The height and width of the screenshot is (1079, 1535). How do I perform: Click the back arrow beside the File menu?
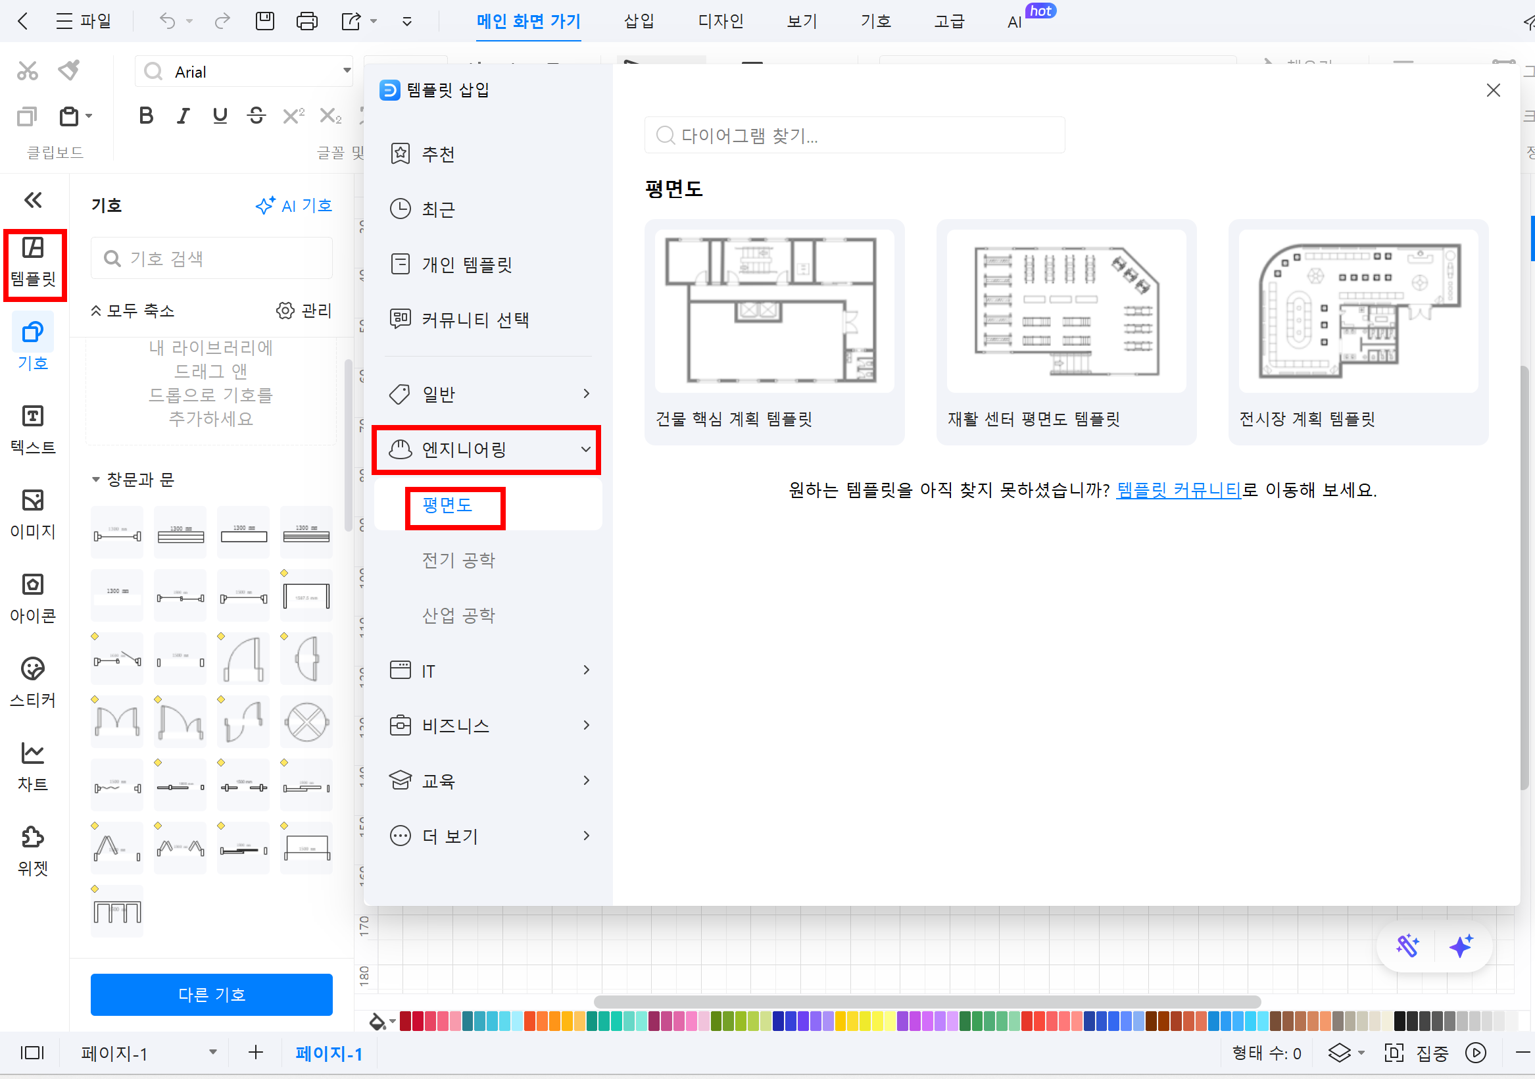coord(24,22)
